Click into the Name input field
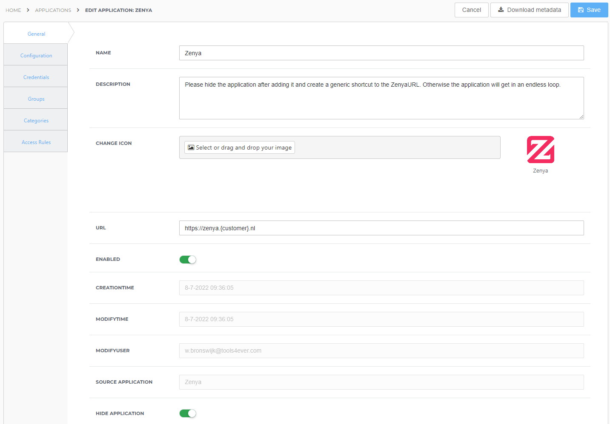Viewport: 610px width, 424px height. tap(381, 53)
